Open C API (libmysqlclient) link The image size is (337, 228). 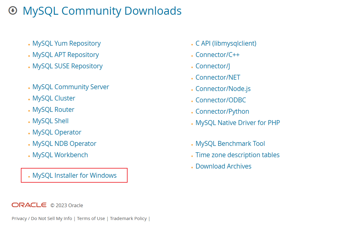[x=226, y=44]
